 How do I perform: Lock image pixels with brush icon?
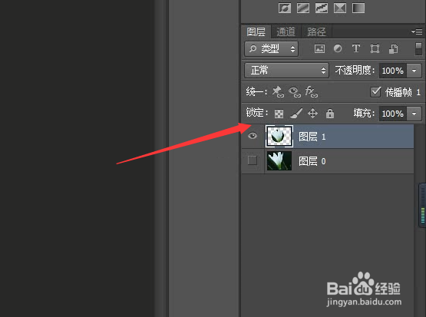(x=296, y=114)
